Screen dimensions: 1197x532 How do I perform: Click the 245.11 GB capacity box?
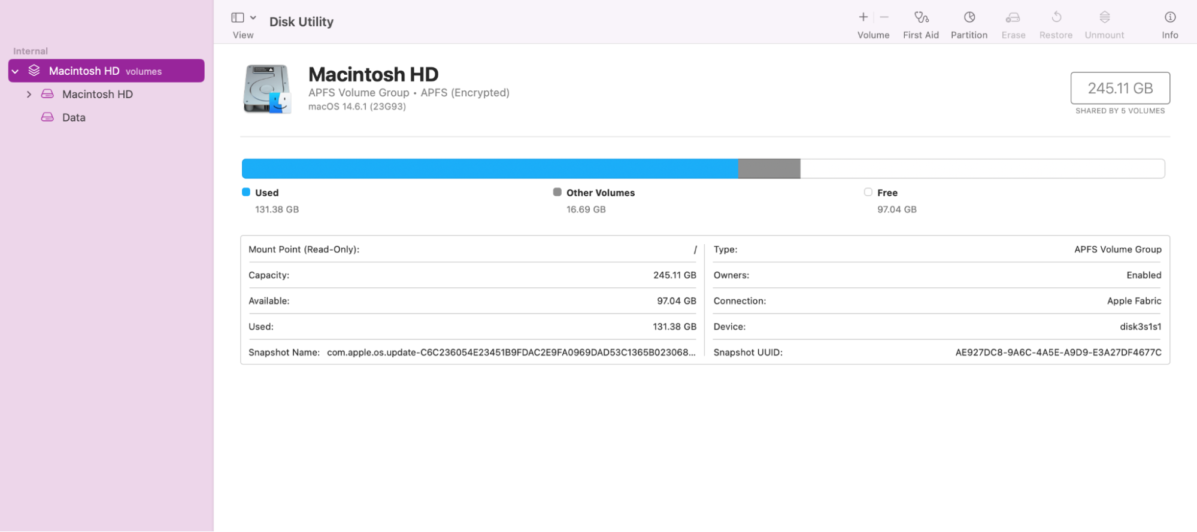(x=1120, y=88)
